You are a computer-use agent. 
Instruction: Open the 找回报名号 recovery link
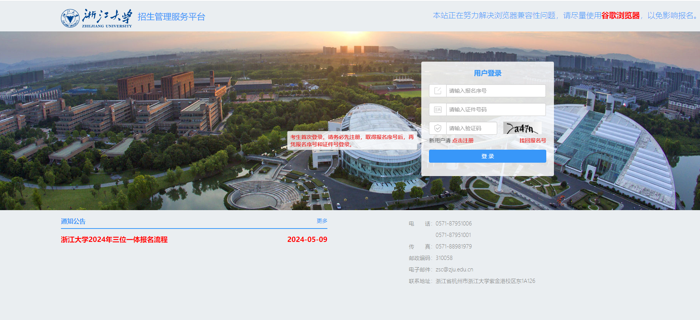(x=532, y=140)
